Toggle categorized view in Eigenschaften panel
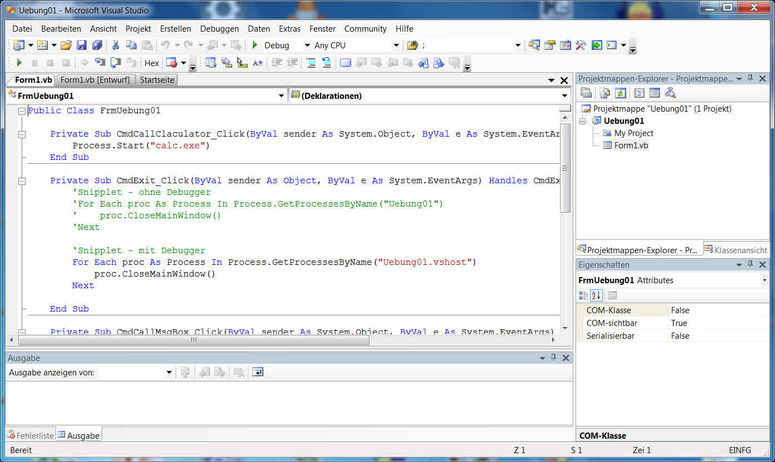 click(x=583, y=295)
